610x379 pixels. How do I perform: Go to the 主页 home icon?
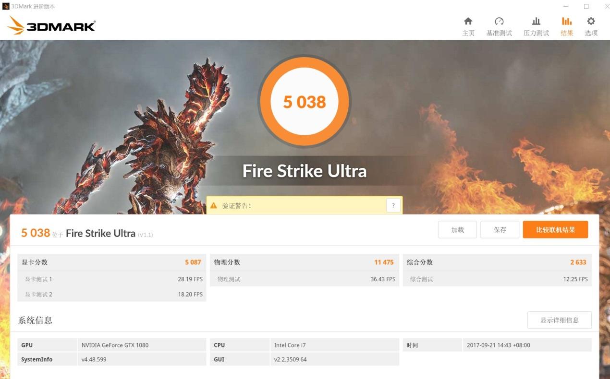point(468,21)
